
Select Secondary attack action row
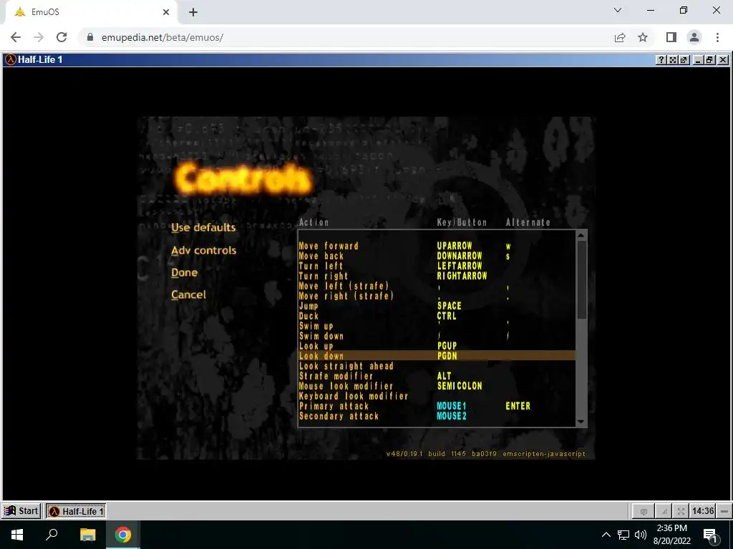437,417
